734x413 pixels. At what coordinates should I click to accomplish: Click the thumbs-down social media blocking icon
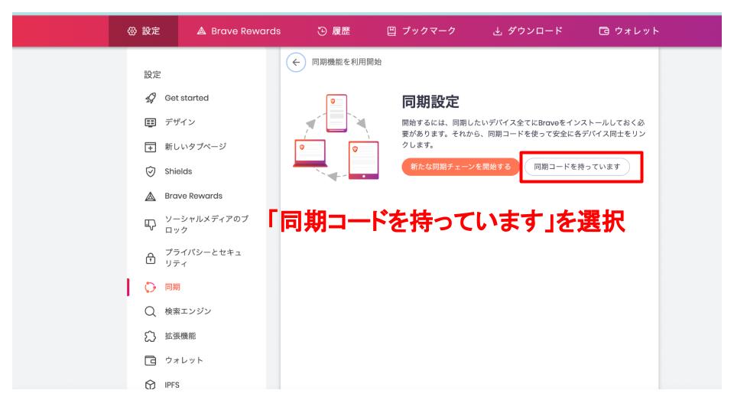151,225
